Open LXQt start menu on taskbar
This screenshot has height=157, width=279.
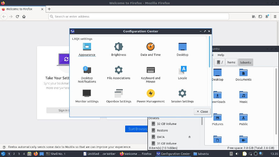(3, 154)
